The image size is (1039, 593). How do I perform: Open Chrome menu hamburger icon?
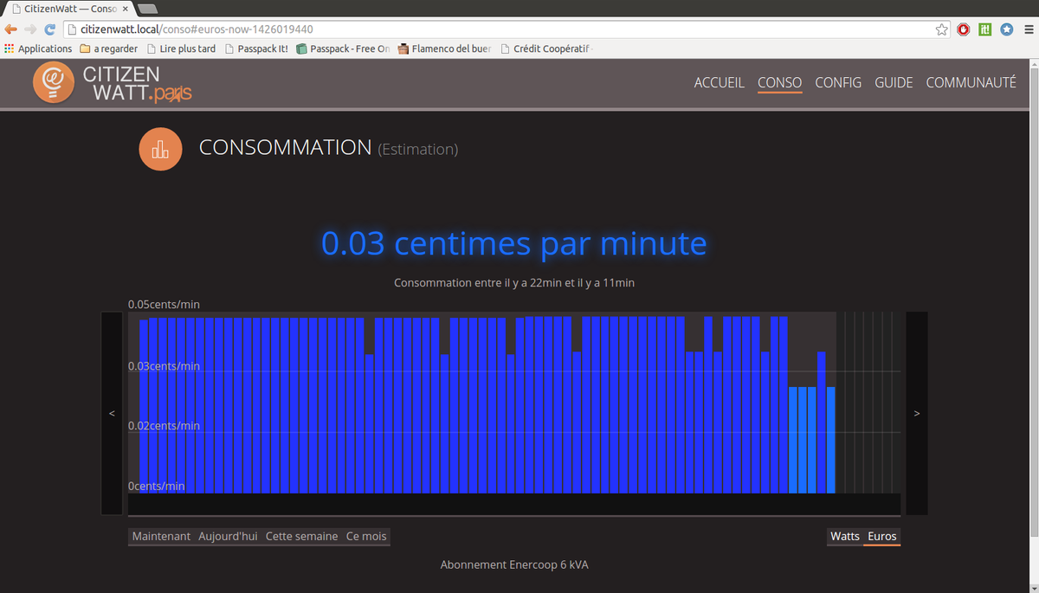[1028, 29]
